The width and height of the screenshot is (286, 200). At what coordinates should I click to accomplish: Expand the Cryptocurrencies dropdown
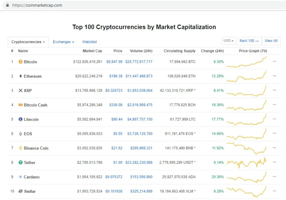(x=28, y=42)
